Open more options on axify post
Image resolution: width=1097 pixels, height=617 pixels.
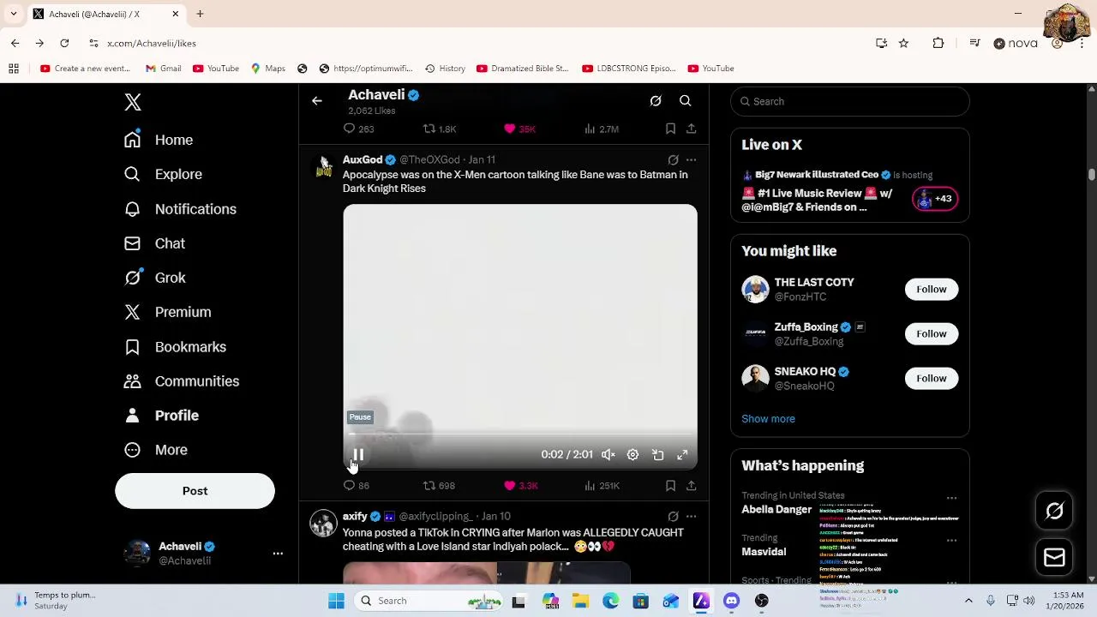(691, 516)
